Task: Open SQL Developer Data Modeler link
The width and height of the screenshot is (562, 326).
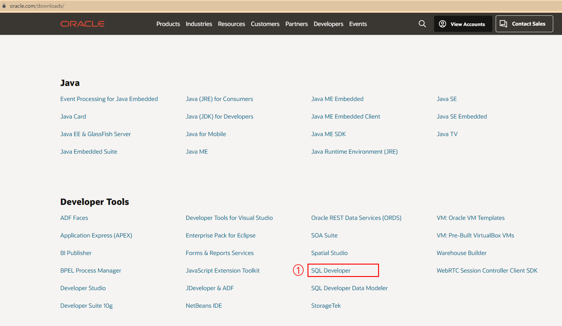Action: (x=349, y=288)
